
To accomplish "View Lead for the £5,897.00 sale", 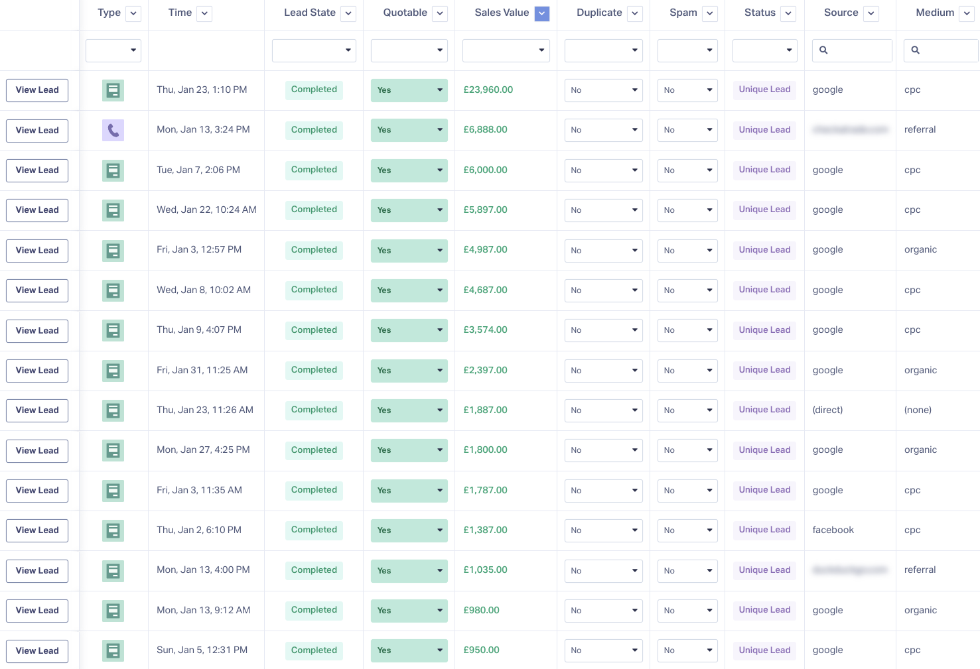I will pyautogui.click(x=37, y=210).
